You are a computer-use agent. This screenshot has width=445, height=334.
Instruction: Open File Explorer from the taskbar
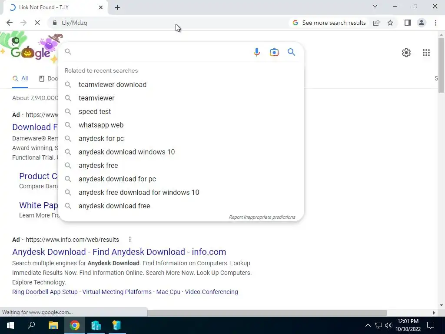53,325
